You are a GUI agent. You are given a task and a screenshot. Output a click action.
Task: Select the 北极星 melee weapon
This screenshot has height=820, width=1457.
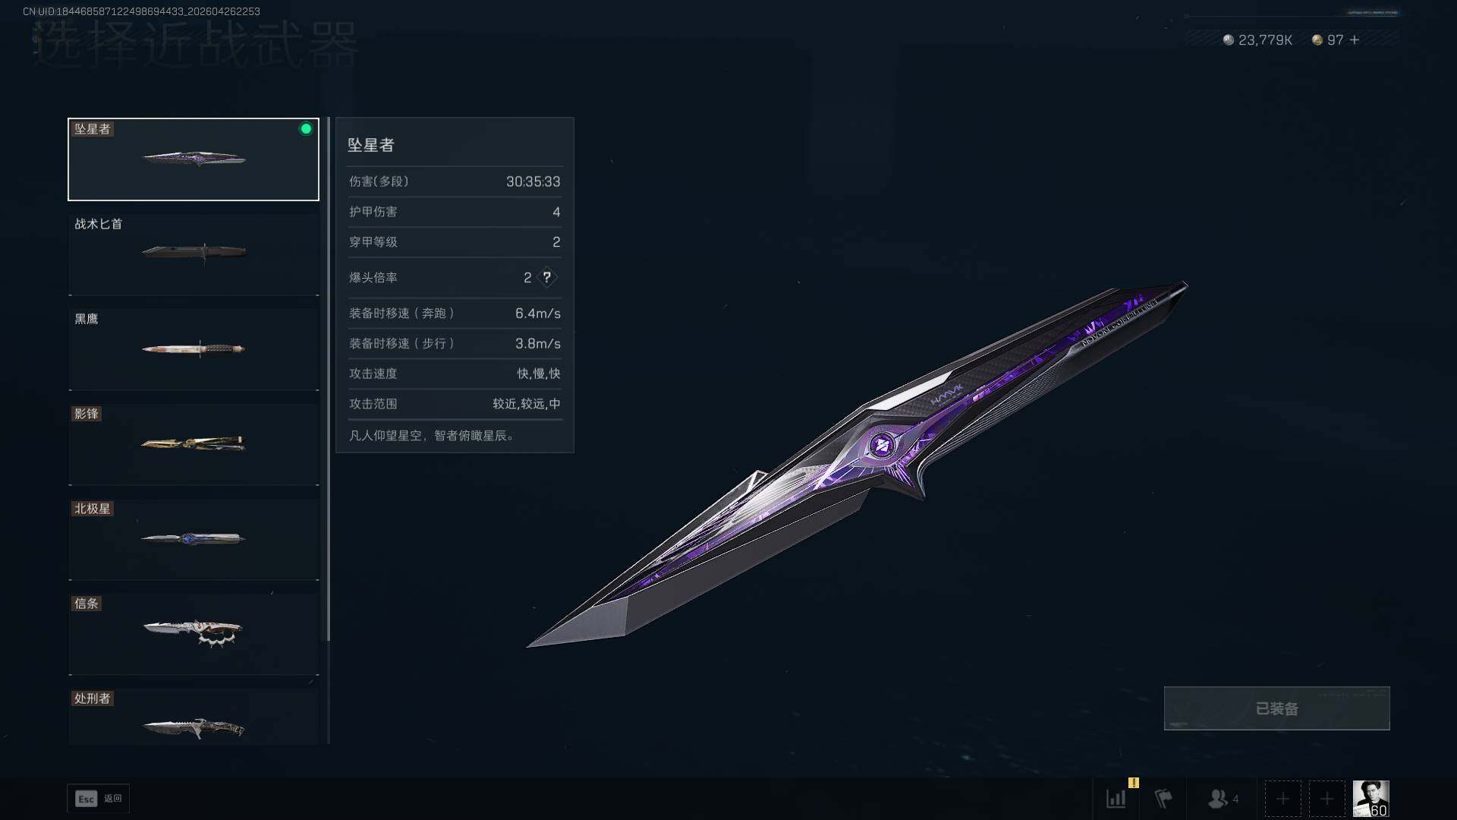pyautogui.click(x=194, y=539)
